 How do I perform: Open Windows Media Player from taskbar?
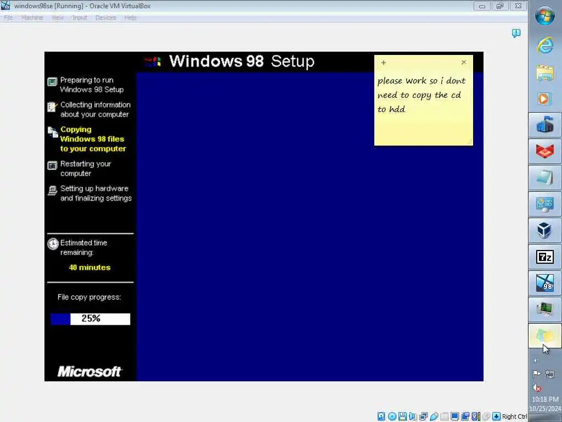545,99
